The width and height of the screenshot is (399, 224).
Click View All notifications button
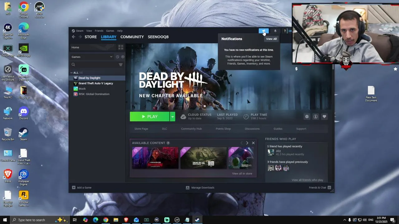tap(271, 39)
